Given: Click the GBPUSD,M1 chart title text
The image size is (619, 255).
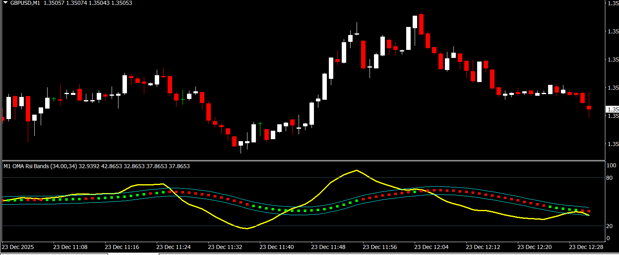Looking at the screenshot, I should tap(25, 3).
